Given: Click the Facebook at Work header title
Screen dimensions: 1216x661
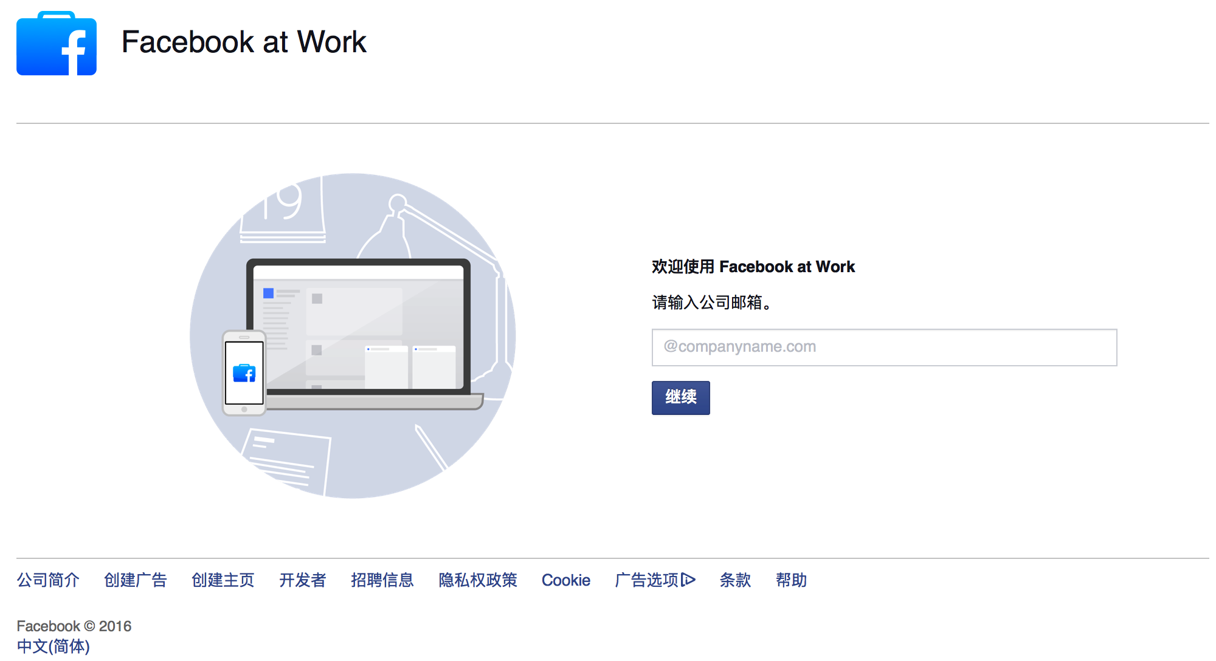Looking at the screenshot, I should [244, 42].
